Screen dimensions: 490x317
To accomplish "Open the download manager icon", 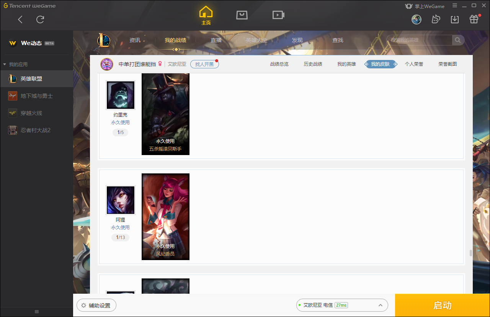I will pos(455,19).
